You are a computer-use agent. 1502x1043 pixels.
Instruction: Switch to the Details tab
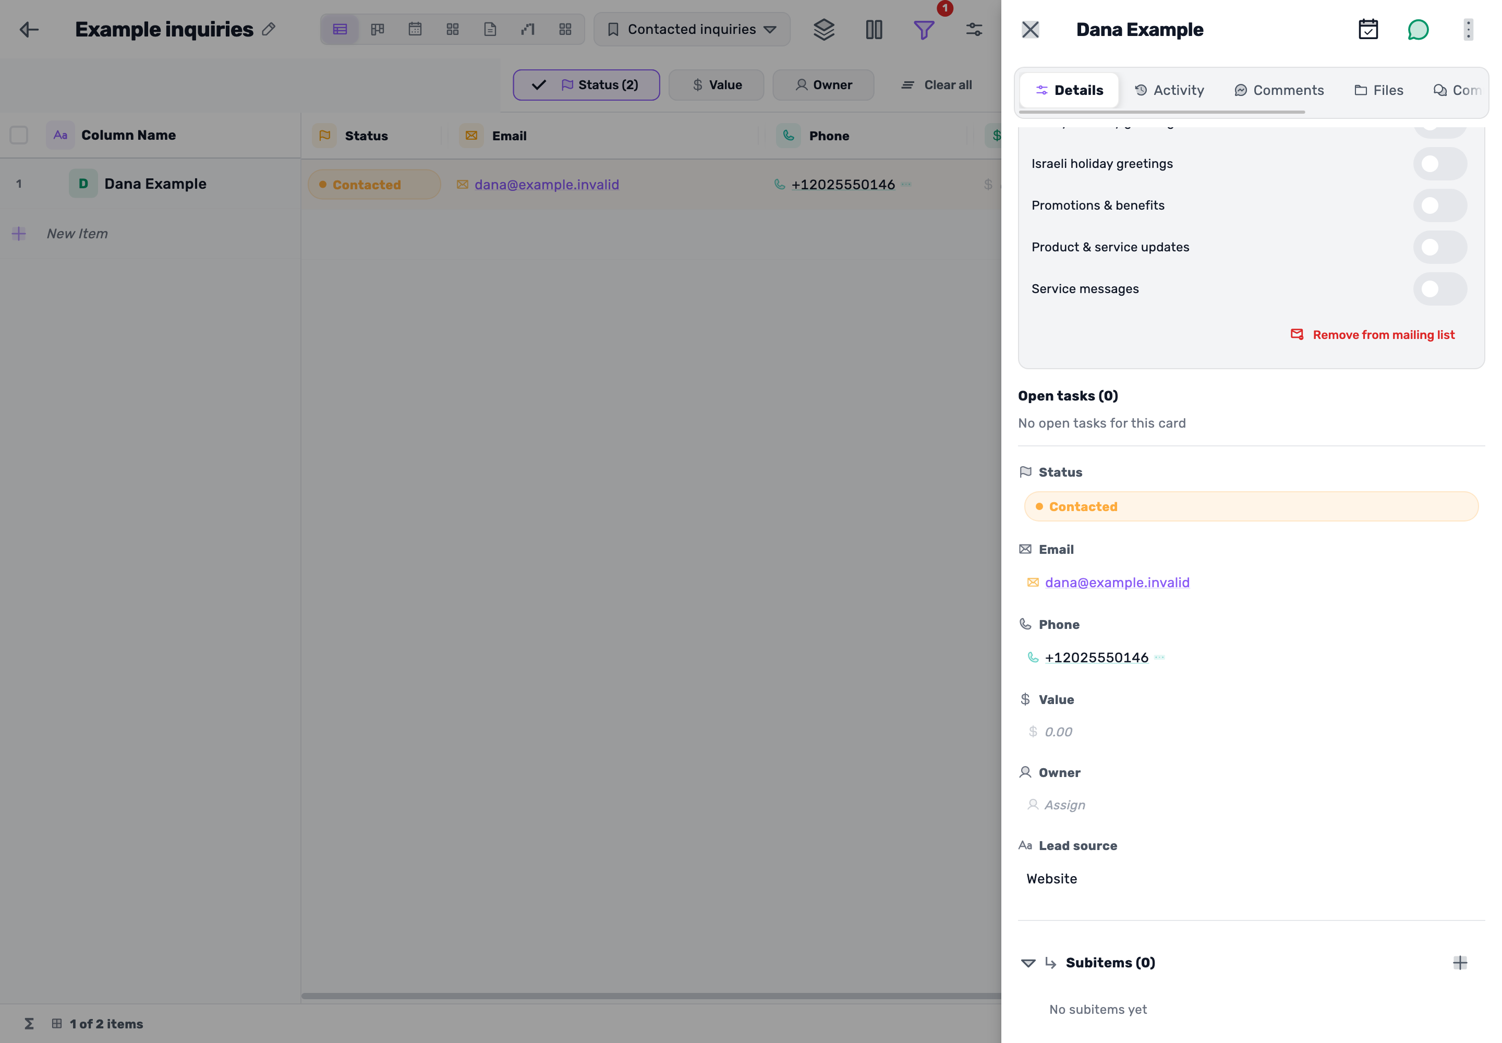click(x=1069, y=90)
